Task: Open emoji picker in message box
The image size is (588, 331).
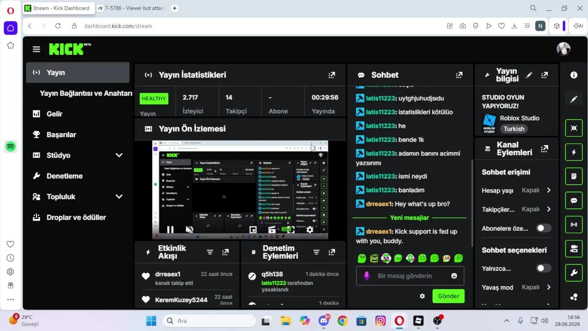Action: tap(454, 276)
